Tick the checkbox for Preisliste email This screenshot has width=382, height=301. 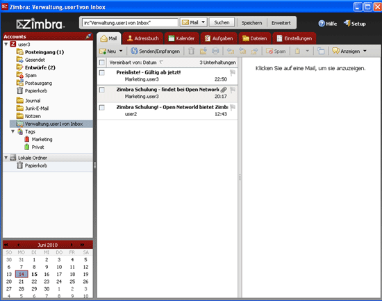click(102, 73)
